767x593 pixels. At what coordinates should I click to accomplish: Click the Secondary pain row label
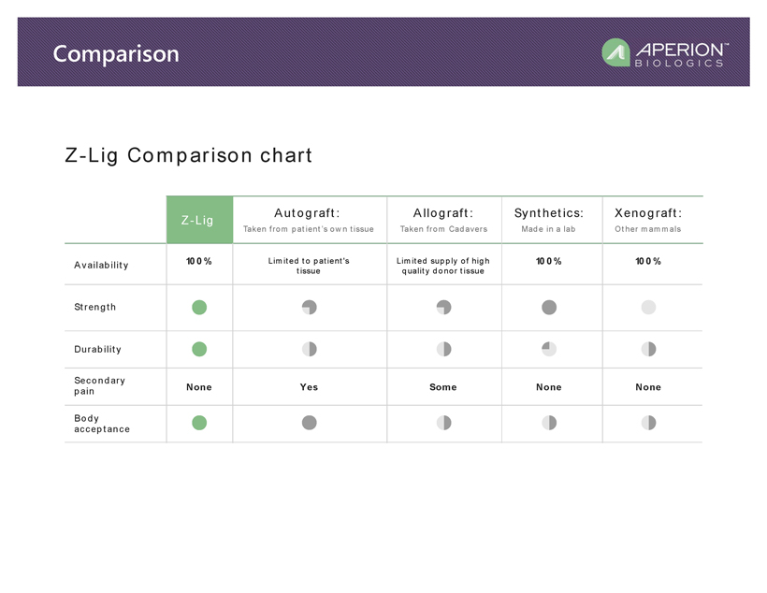[100, 386]
